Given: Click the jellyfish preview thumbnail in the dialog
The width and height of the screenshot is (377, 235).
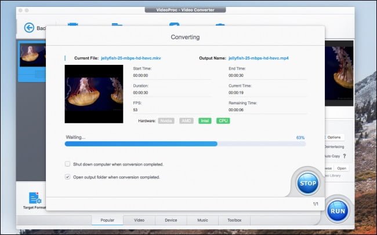Looking at the screenshot, I should (x=94, y=94).
